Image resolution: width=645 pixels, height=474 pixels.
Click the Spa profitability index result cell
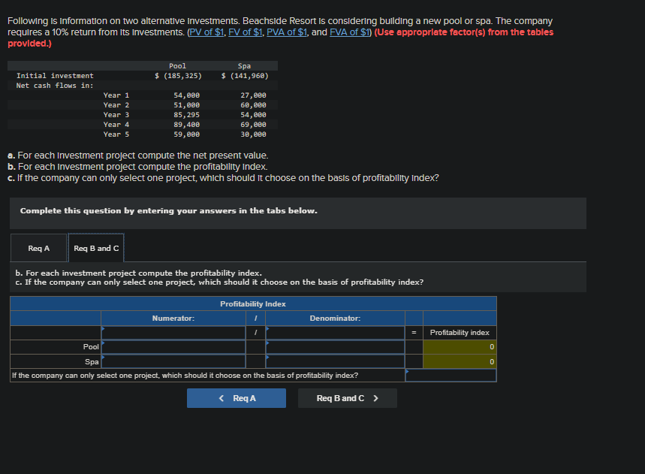460,361
